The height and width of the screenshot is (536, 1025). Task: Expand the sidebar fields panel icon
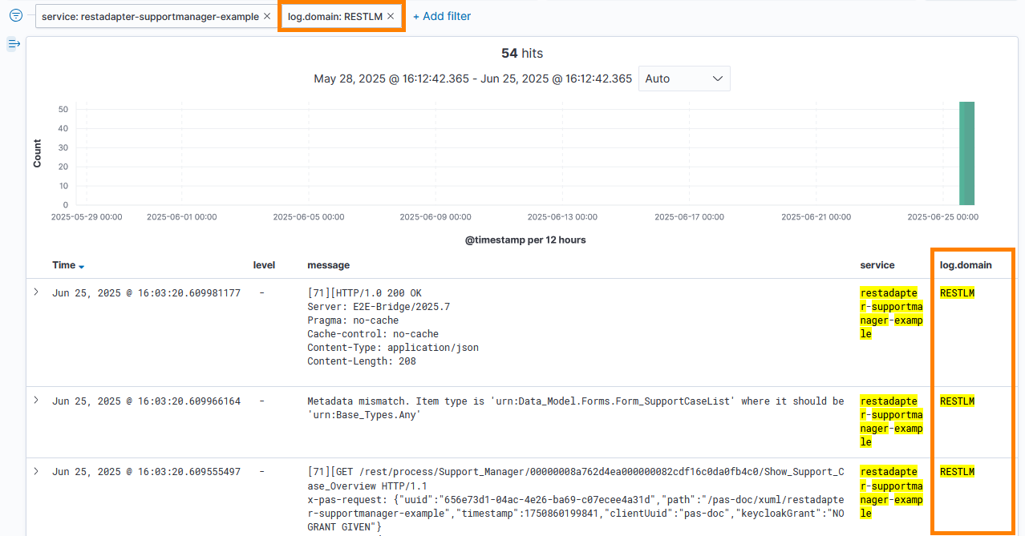[14, 44]
